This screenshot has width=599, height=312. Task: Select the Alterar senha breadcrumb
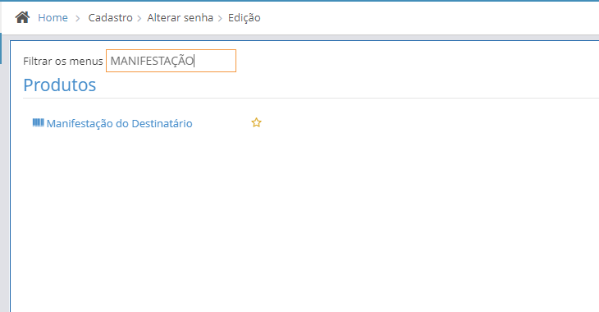180,17
